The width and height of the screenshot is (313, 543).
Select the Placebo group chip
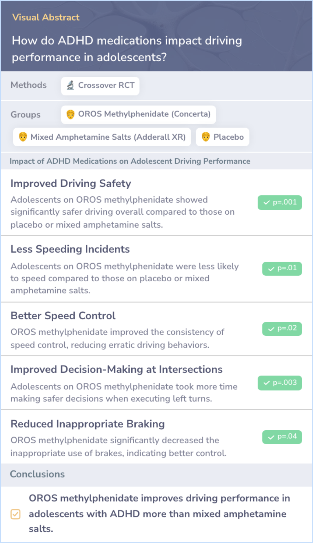[x=223, y=137]
